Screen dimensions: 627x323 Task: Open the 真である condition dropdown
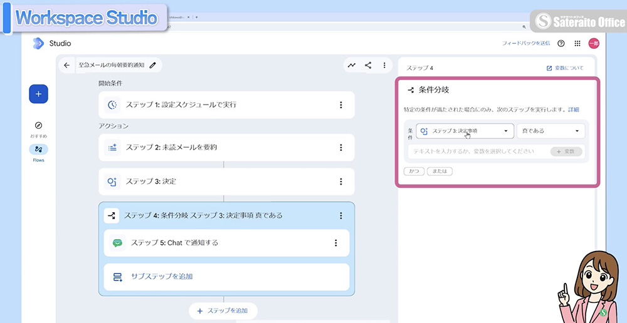pyautogui.click(x=551, y=131)
